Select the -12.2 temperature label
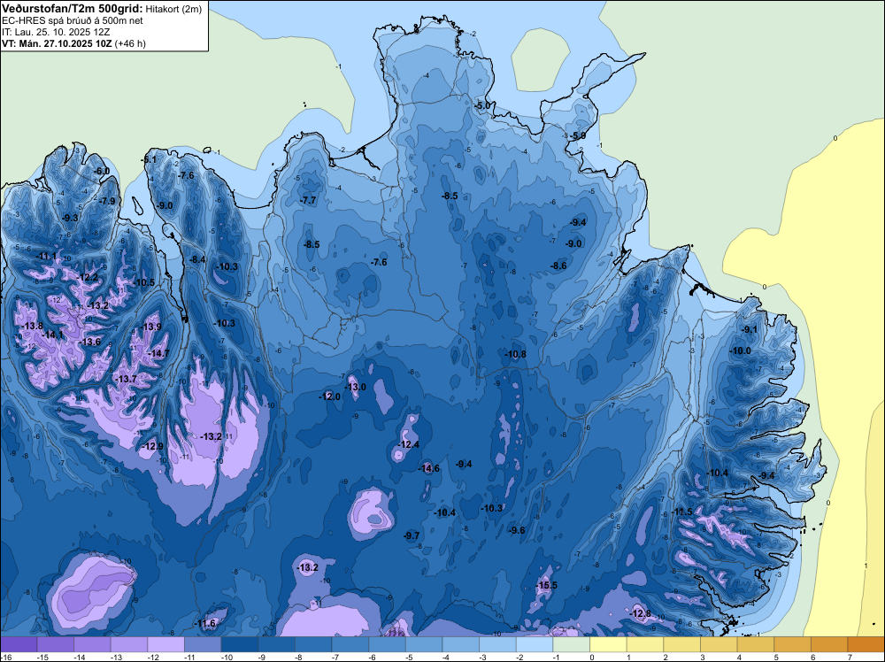885x662 pixels. coord(88,277)
